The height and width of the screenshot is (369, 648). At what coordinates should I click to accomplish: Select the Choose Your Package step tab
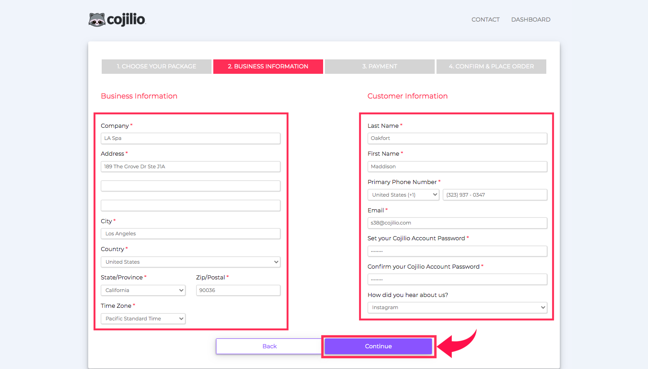point(156,66)
